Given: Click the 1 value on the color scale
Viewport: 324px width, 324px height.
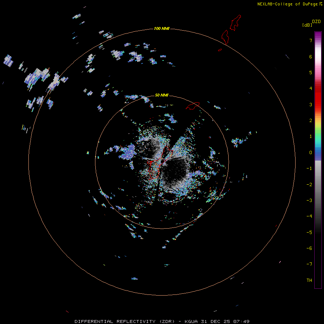Looking at the screenshot, I should pos(311,136).
